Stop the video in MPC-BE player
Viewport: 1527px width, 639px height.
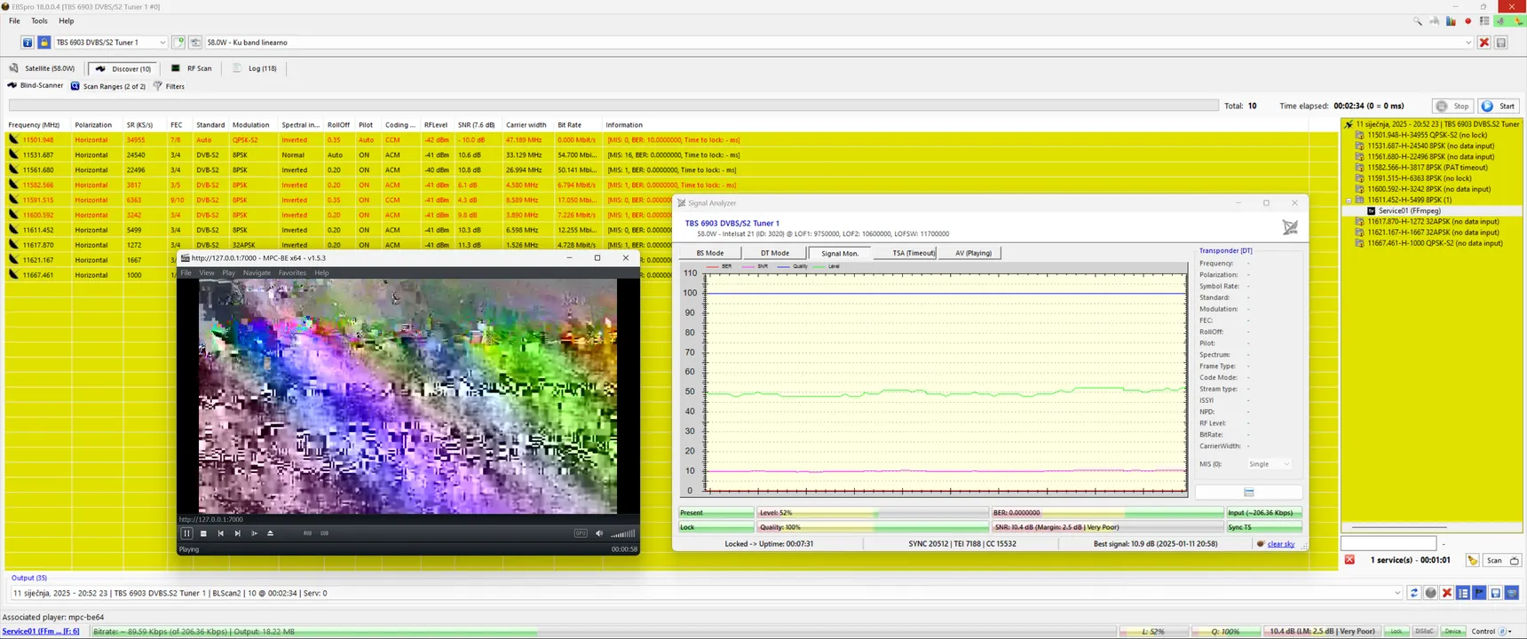tap(203, 533)
